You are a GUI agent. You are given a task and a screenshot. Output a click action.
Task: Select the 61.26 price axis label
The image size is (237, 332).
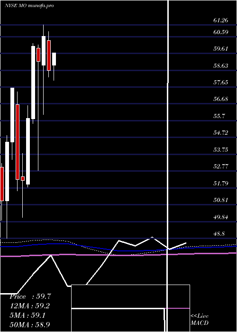221,20
